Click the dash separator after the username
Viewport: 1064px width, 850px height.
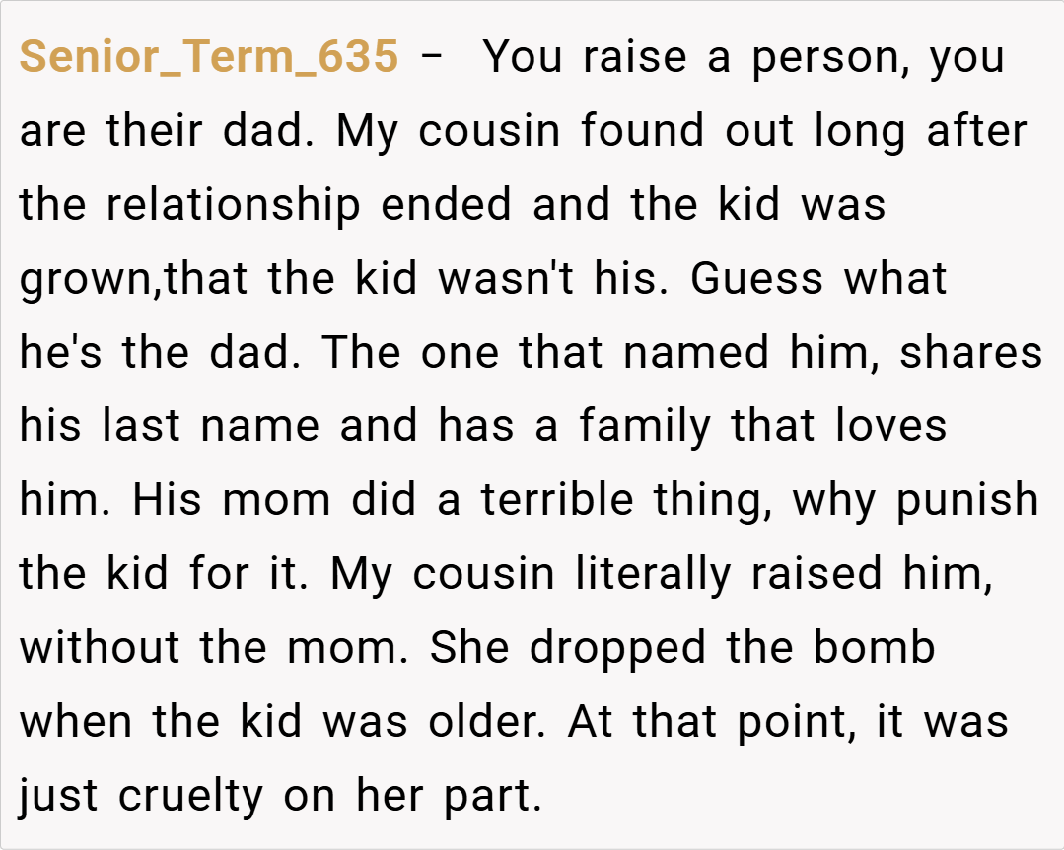point(432,57)
